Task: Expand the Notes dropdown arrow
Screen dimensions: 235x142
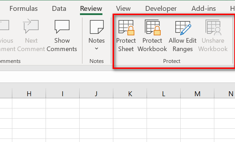Action: (97, 48)
